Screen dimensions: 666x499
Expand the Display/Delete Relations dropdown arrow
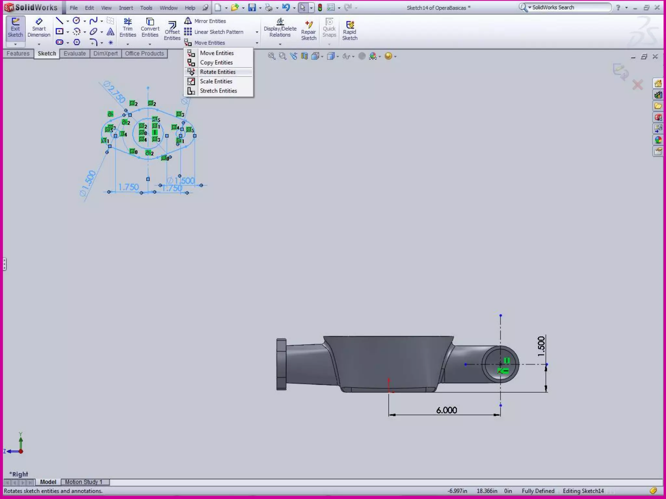coord(280,44)
